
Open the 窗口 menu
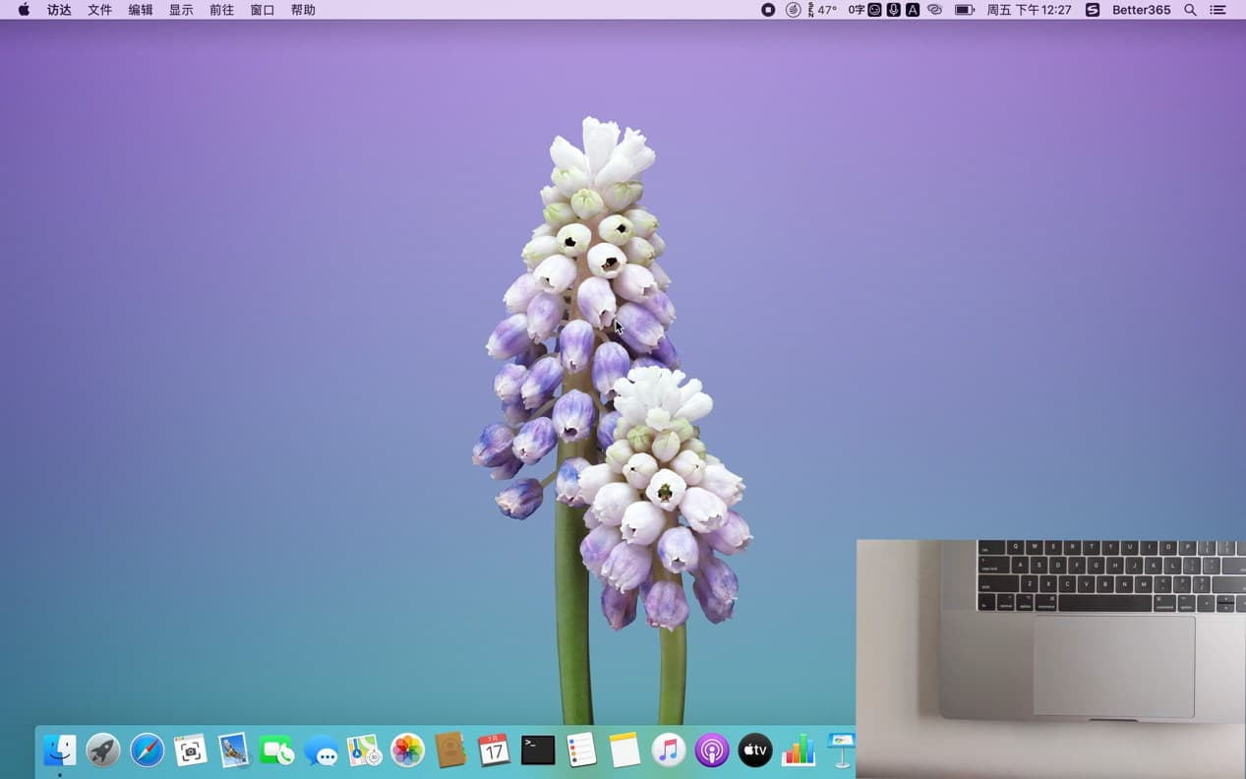263,10
